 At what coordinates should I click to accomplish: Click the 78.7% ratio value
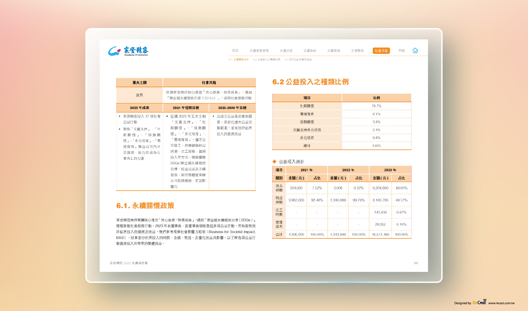coord(377,106)
